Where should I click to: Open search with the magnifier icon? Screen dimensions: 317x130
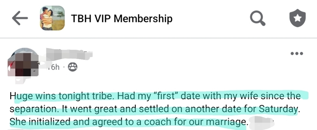click(x=257, y=18)
